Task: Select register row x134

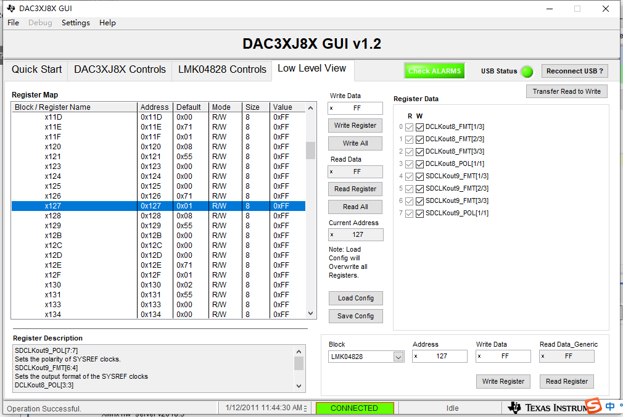Action: click(x=159, y=314)
